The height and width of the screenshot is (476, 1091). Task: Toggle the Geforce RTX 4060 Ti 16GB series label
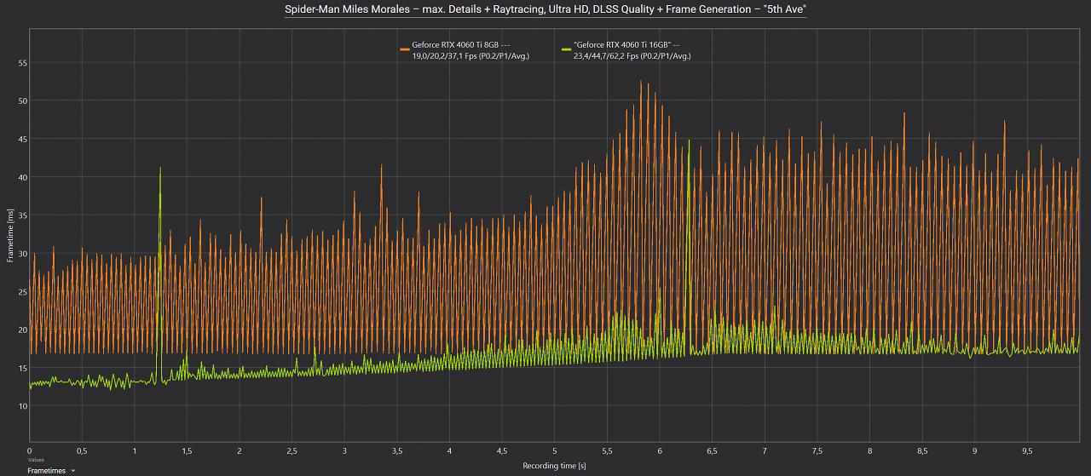click(626, 45)
